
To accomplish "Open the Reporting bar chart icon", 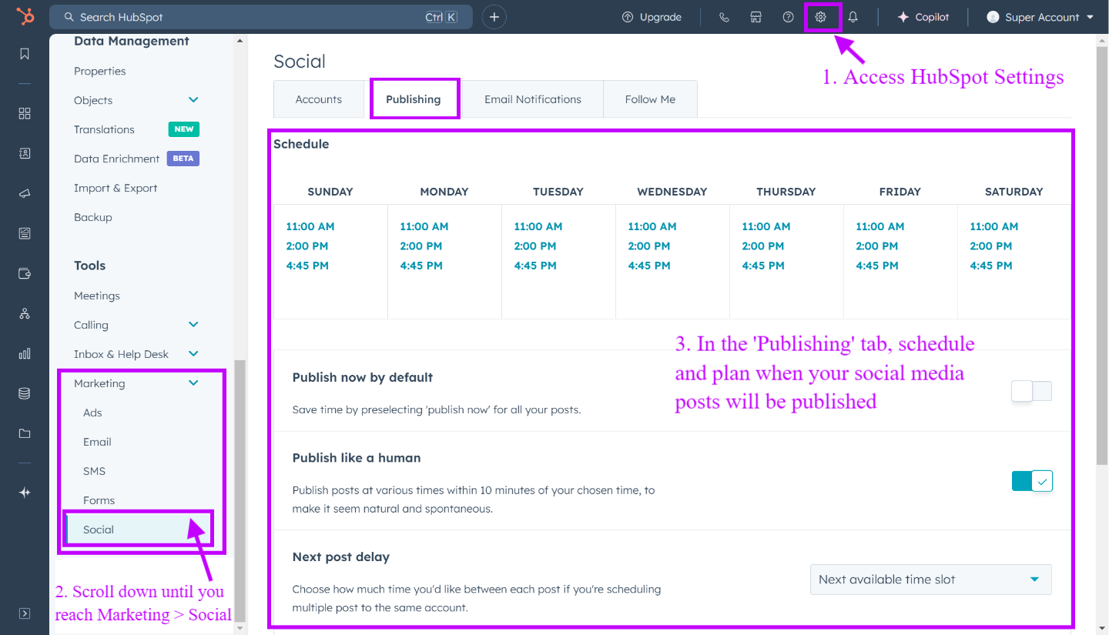I will pyautogui.click(x=25, y=353).
